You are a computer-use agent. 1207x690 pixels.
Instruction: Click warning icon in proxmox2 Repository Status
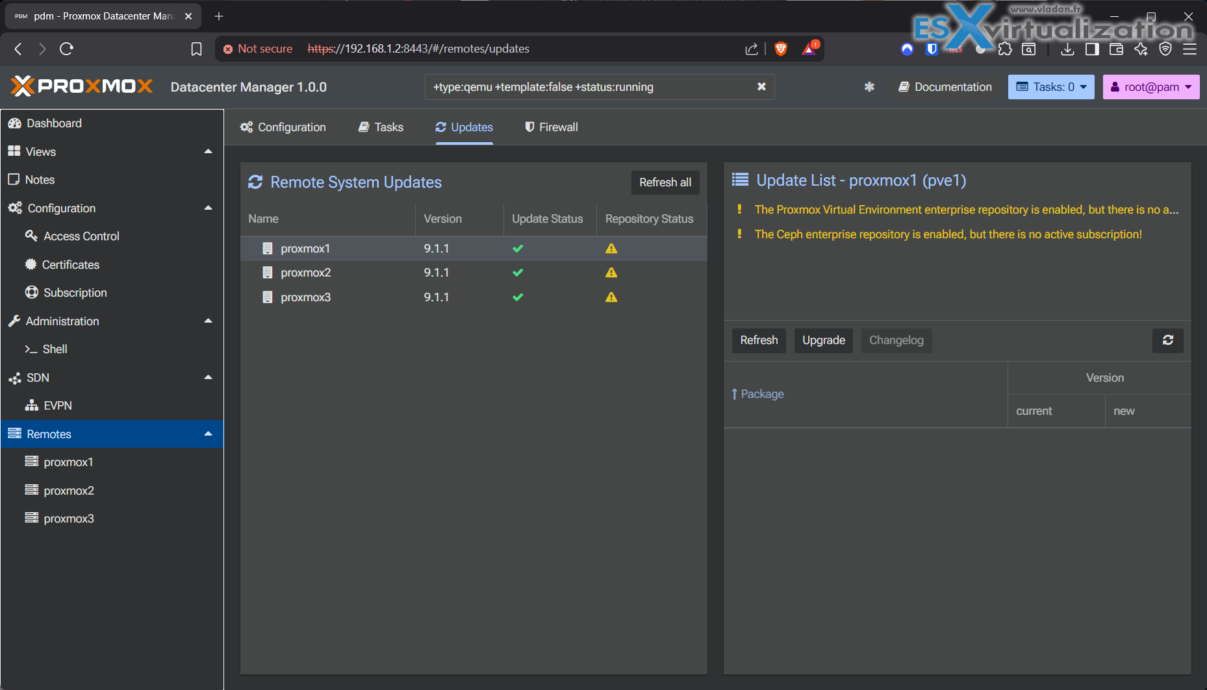point(611,273)
